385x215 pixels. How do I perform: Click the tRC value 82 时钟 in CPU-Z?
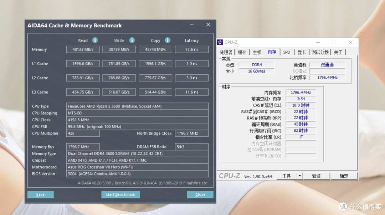coord(301,130)
